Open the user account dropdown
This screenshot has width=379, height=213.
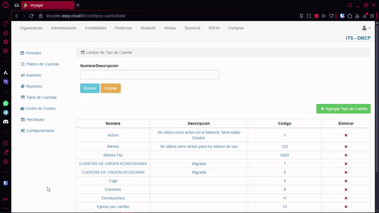coord(366,28)
